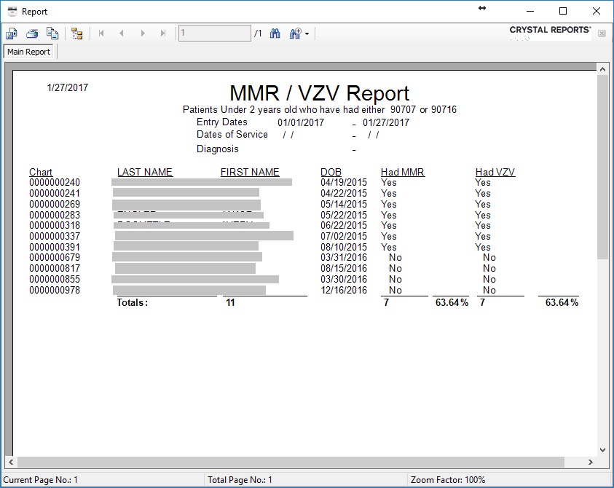This screenshot has width=614, height=488.
Task: Click chart number 0000000283
Action: (55, 215)
